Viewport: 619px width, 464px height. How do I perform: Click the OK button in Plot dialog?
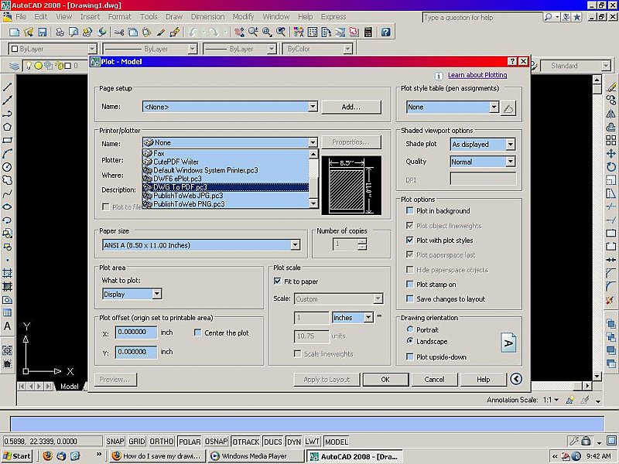point(385,379)
